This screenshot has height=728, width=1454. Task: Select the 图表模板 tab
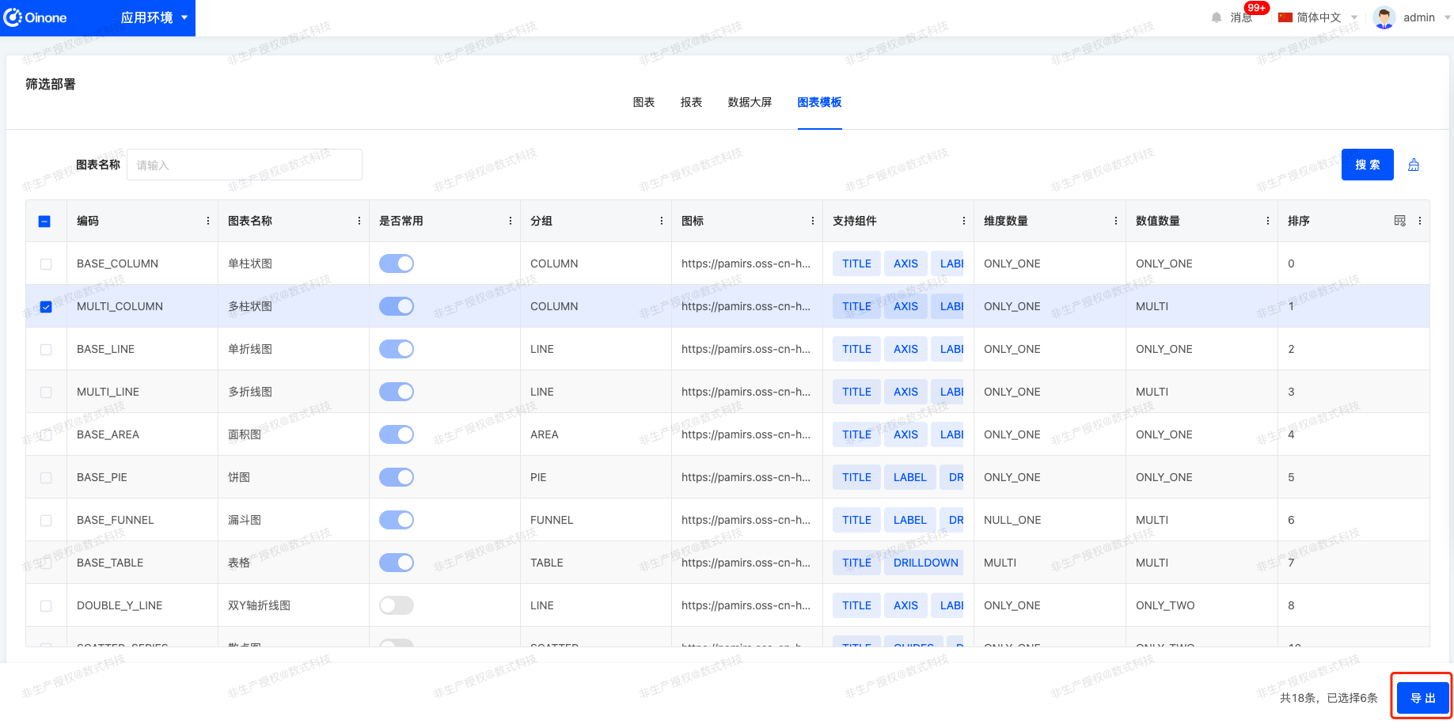pos(819,102)
